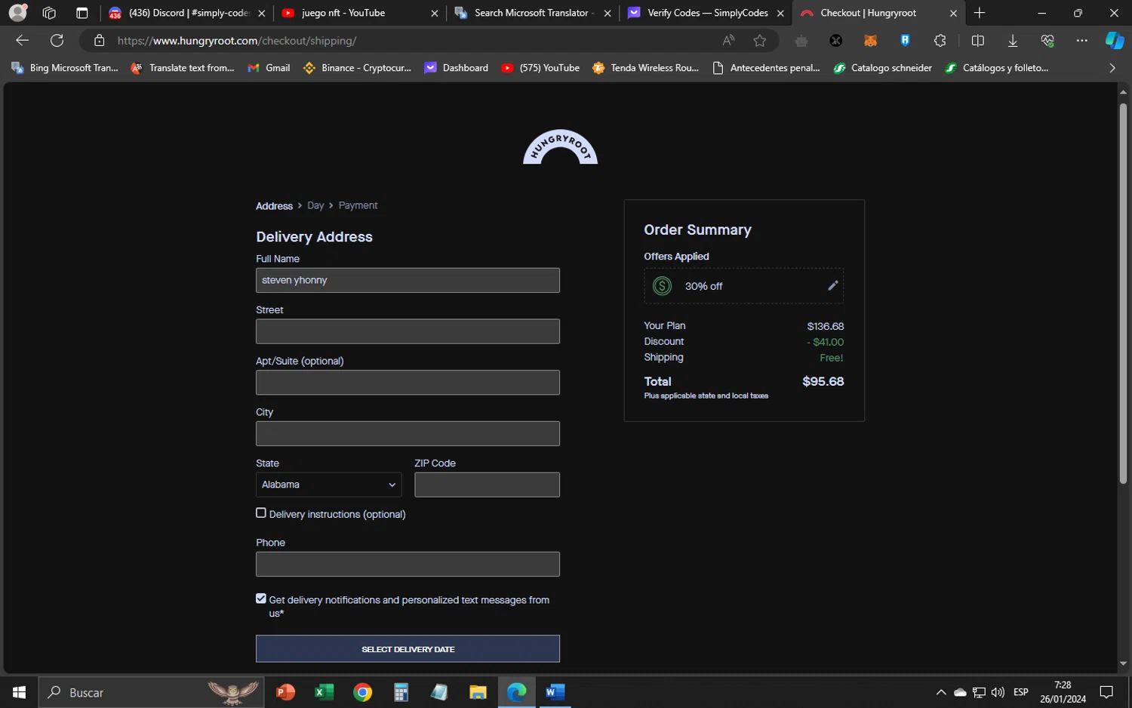1132x708 pixels.
Task: Click the favorites star in the address bar
Action: click(759, 41)
